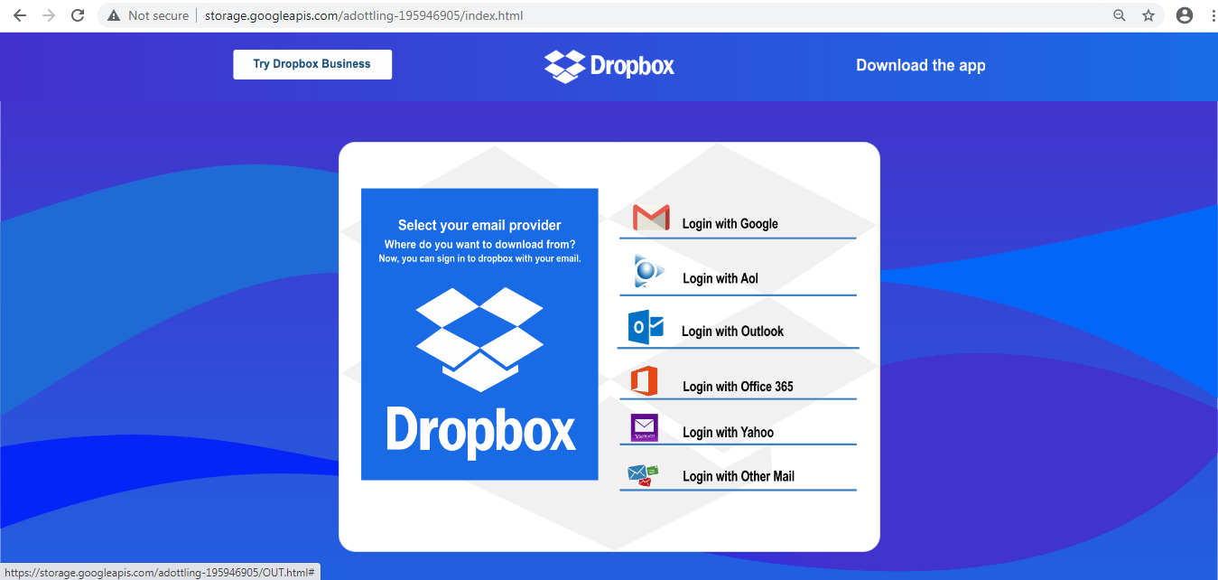Pick Login with Yahoo
This screenshot has height=580, width=1218.
tap(728, 433)
